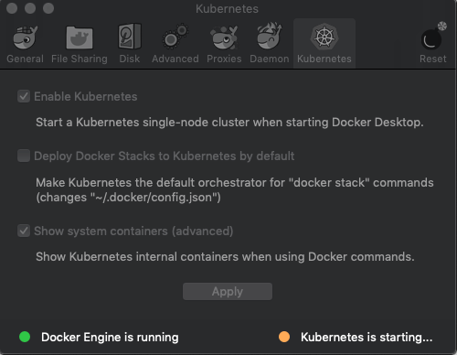Viewport: 457px width, 355px height.
Task: Click the Apply button
Action: point(228,291)
